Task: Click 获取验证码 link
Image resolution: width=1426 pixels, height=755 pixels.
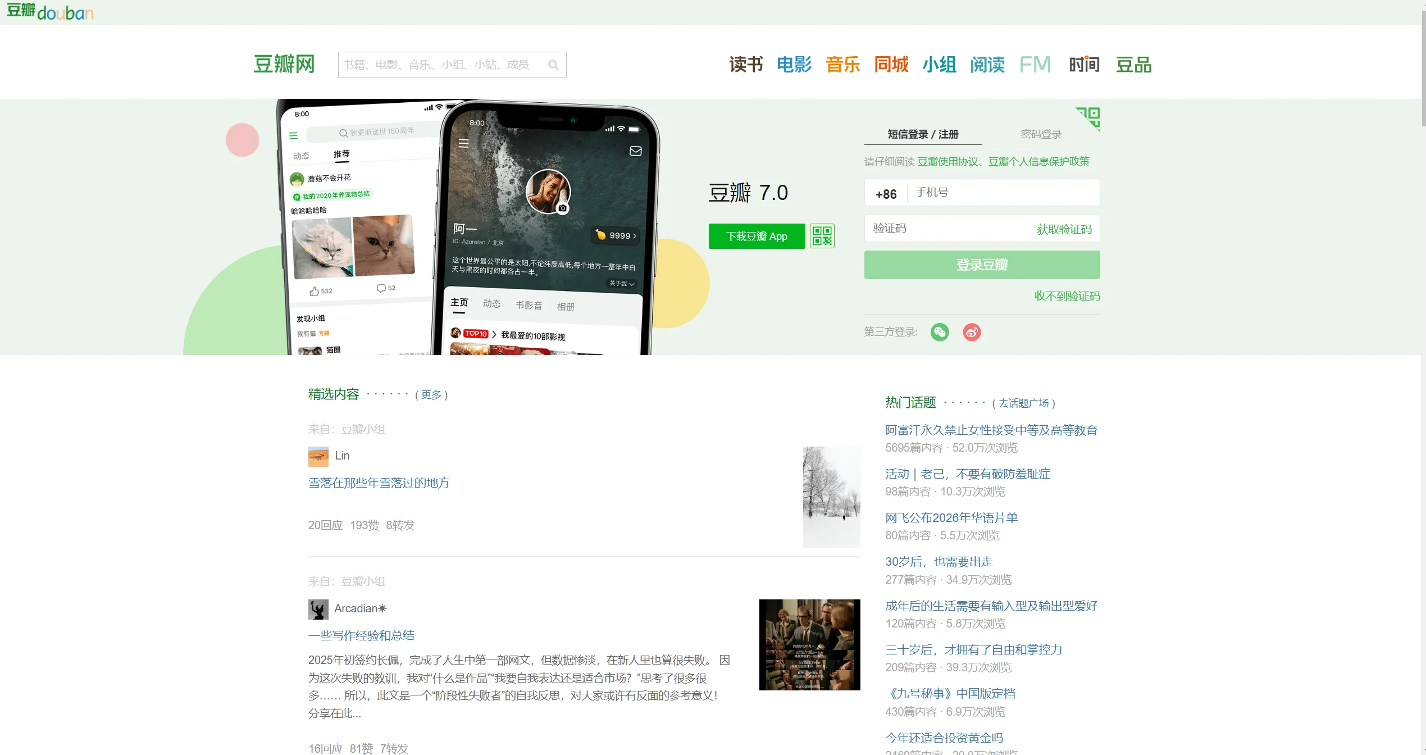Action: pos(1064,229)
